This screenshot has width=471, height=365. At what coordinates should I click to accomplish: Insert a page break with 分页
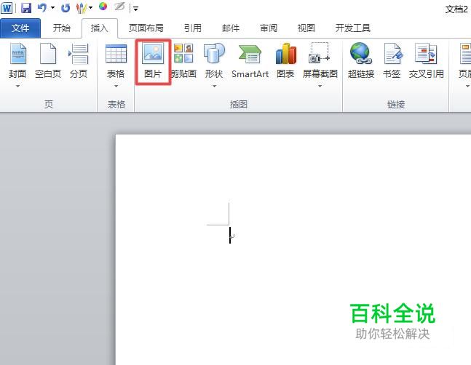(x=79, y=61)
